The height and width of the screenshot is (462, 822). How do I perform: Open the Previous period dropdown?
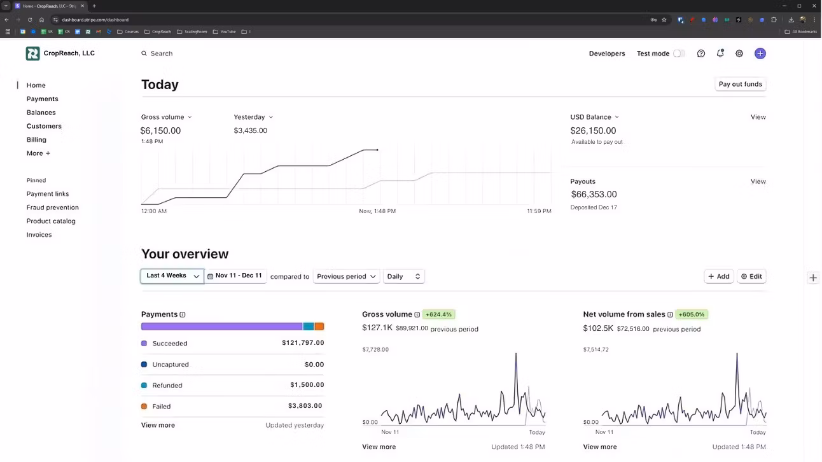(x=347, y=276)
